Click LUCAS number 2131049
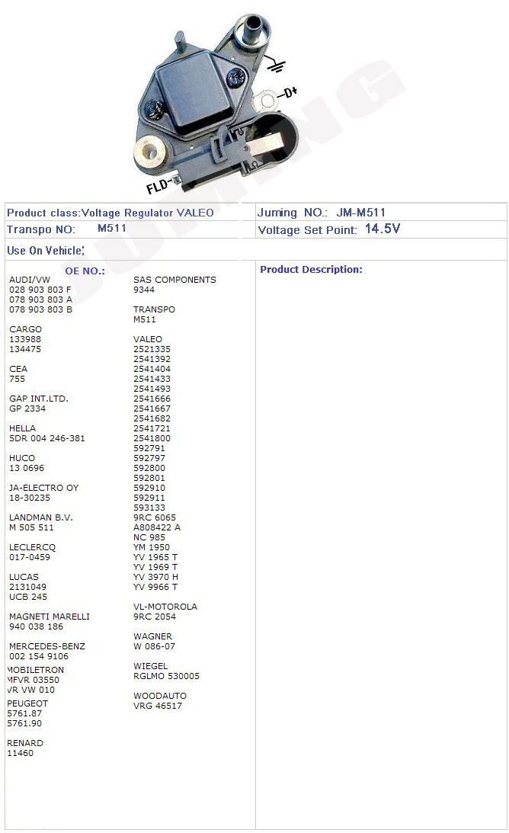509x833 pixels. [x=27, y=587]
